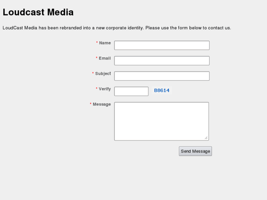Click the Loudcast Media heading

click(x=38, y=12)
